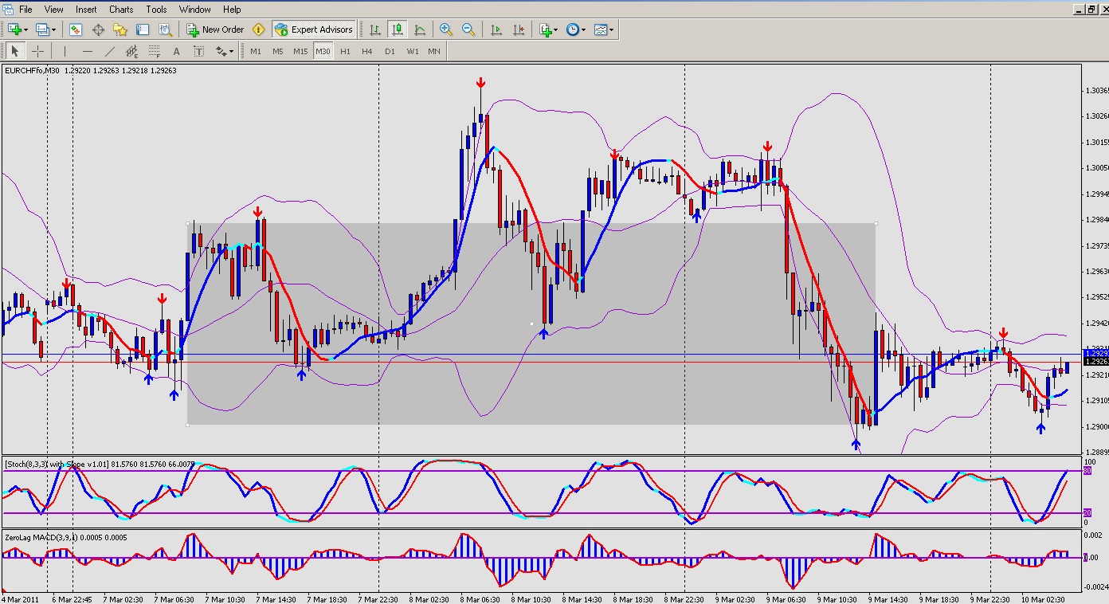
Task: Expand the Periods clock dropdown
Action: pos(583,30)
